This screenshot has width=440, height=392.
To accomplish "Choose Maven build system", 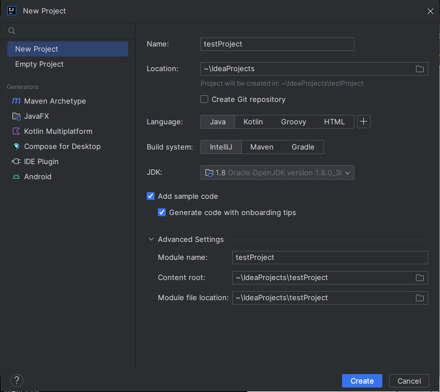I will [262, 147].
